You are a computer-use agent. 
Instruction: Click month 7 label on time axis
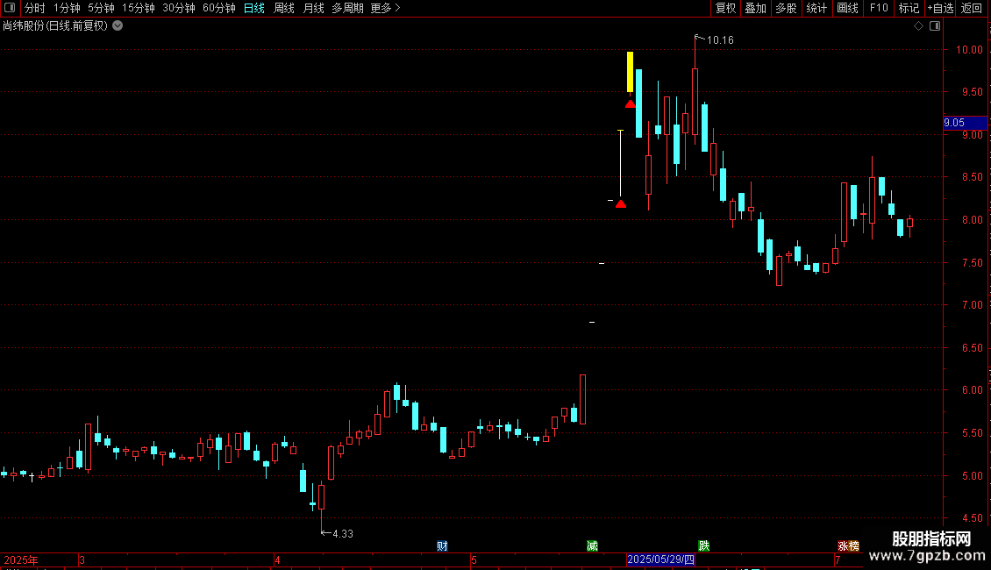(838, 560)
